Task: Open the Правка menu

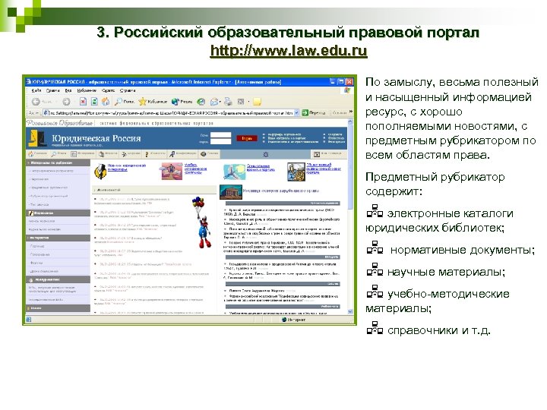Action: (52, 90)
